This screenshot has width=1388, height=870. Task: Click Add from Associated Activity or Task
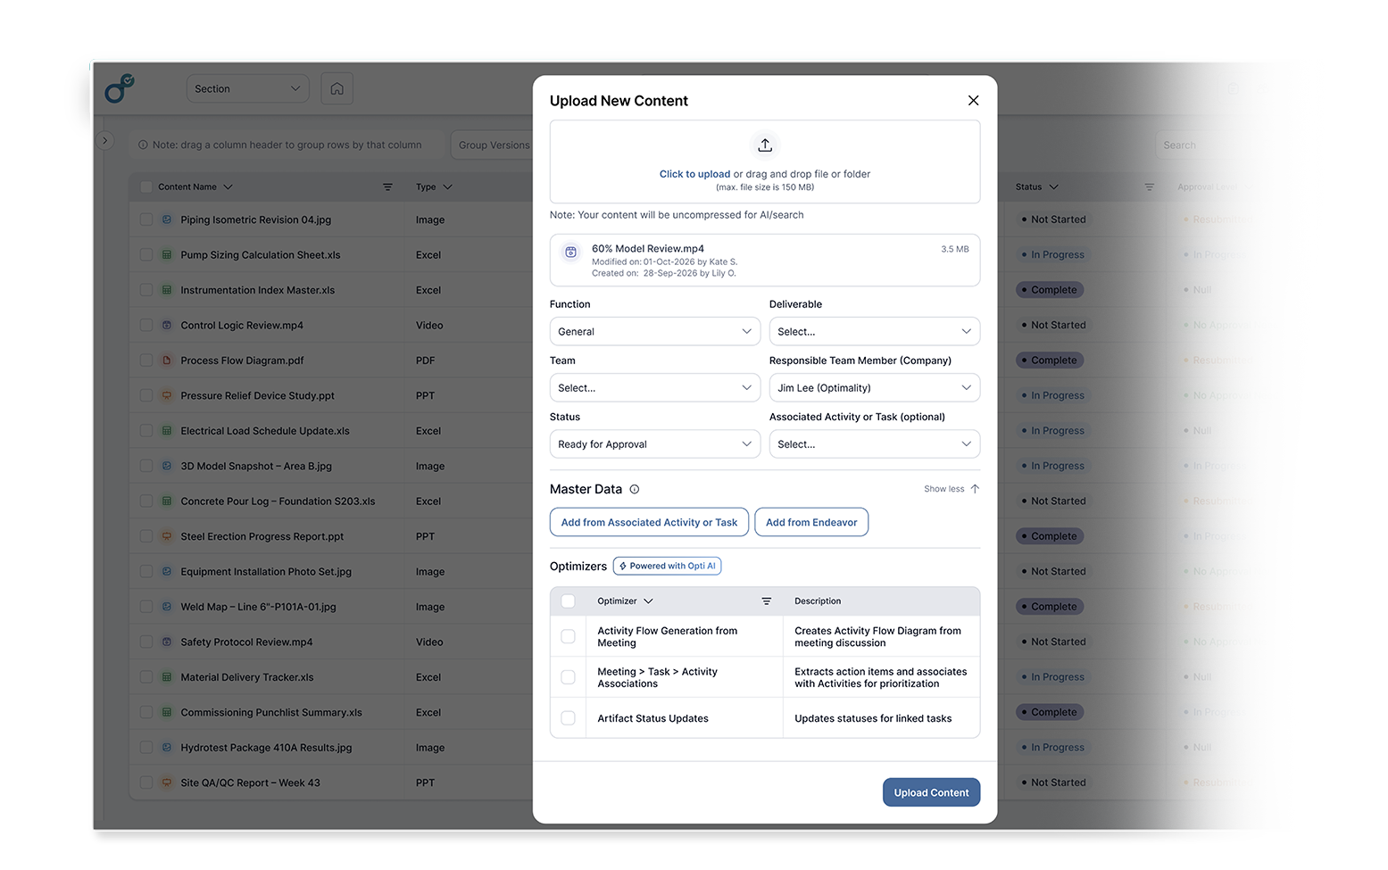[x=649, y=523]
